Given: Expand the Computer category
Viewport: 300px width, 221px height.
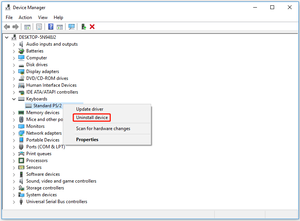Looking at the screenshot, I should [x=14, y=58].
